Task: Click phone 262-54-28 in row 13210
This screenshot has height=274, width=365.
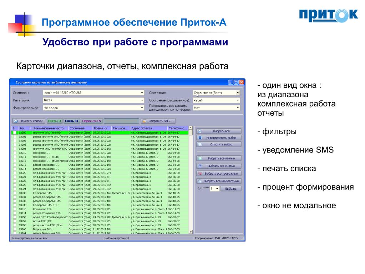Action: pos(174,153)
